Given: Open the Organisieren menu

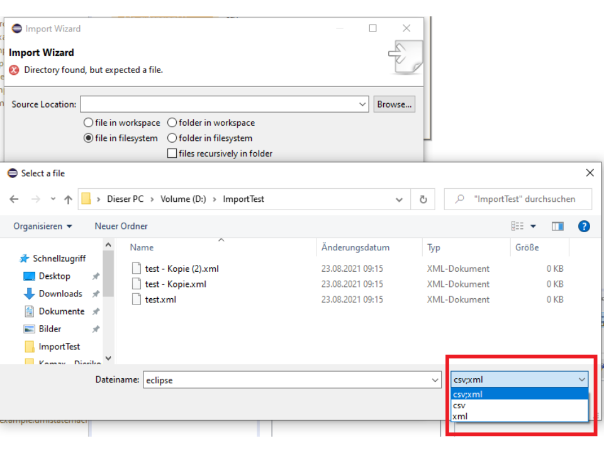Looking at the screenshot, I should click(x=42, y=226).
